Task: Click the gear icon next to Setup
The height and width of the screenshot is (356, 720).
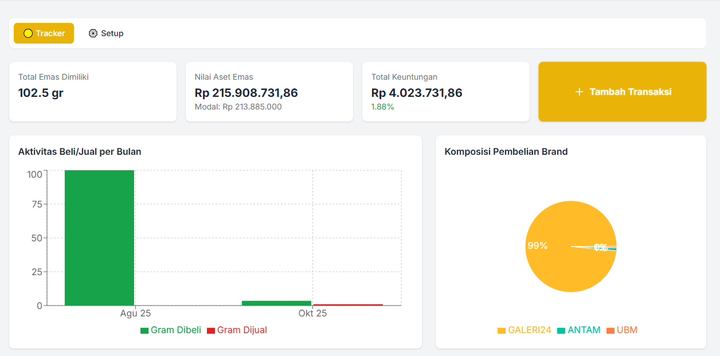Action: click(93, 33)
